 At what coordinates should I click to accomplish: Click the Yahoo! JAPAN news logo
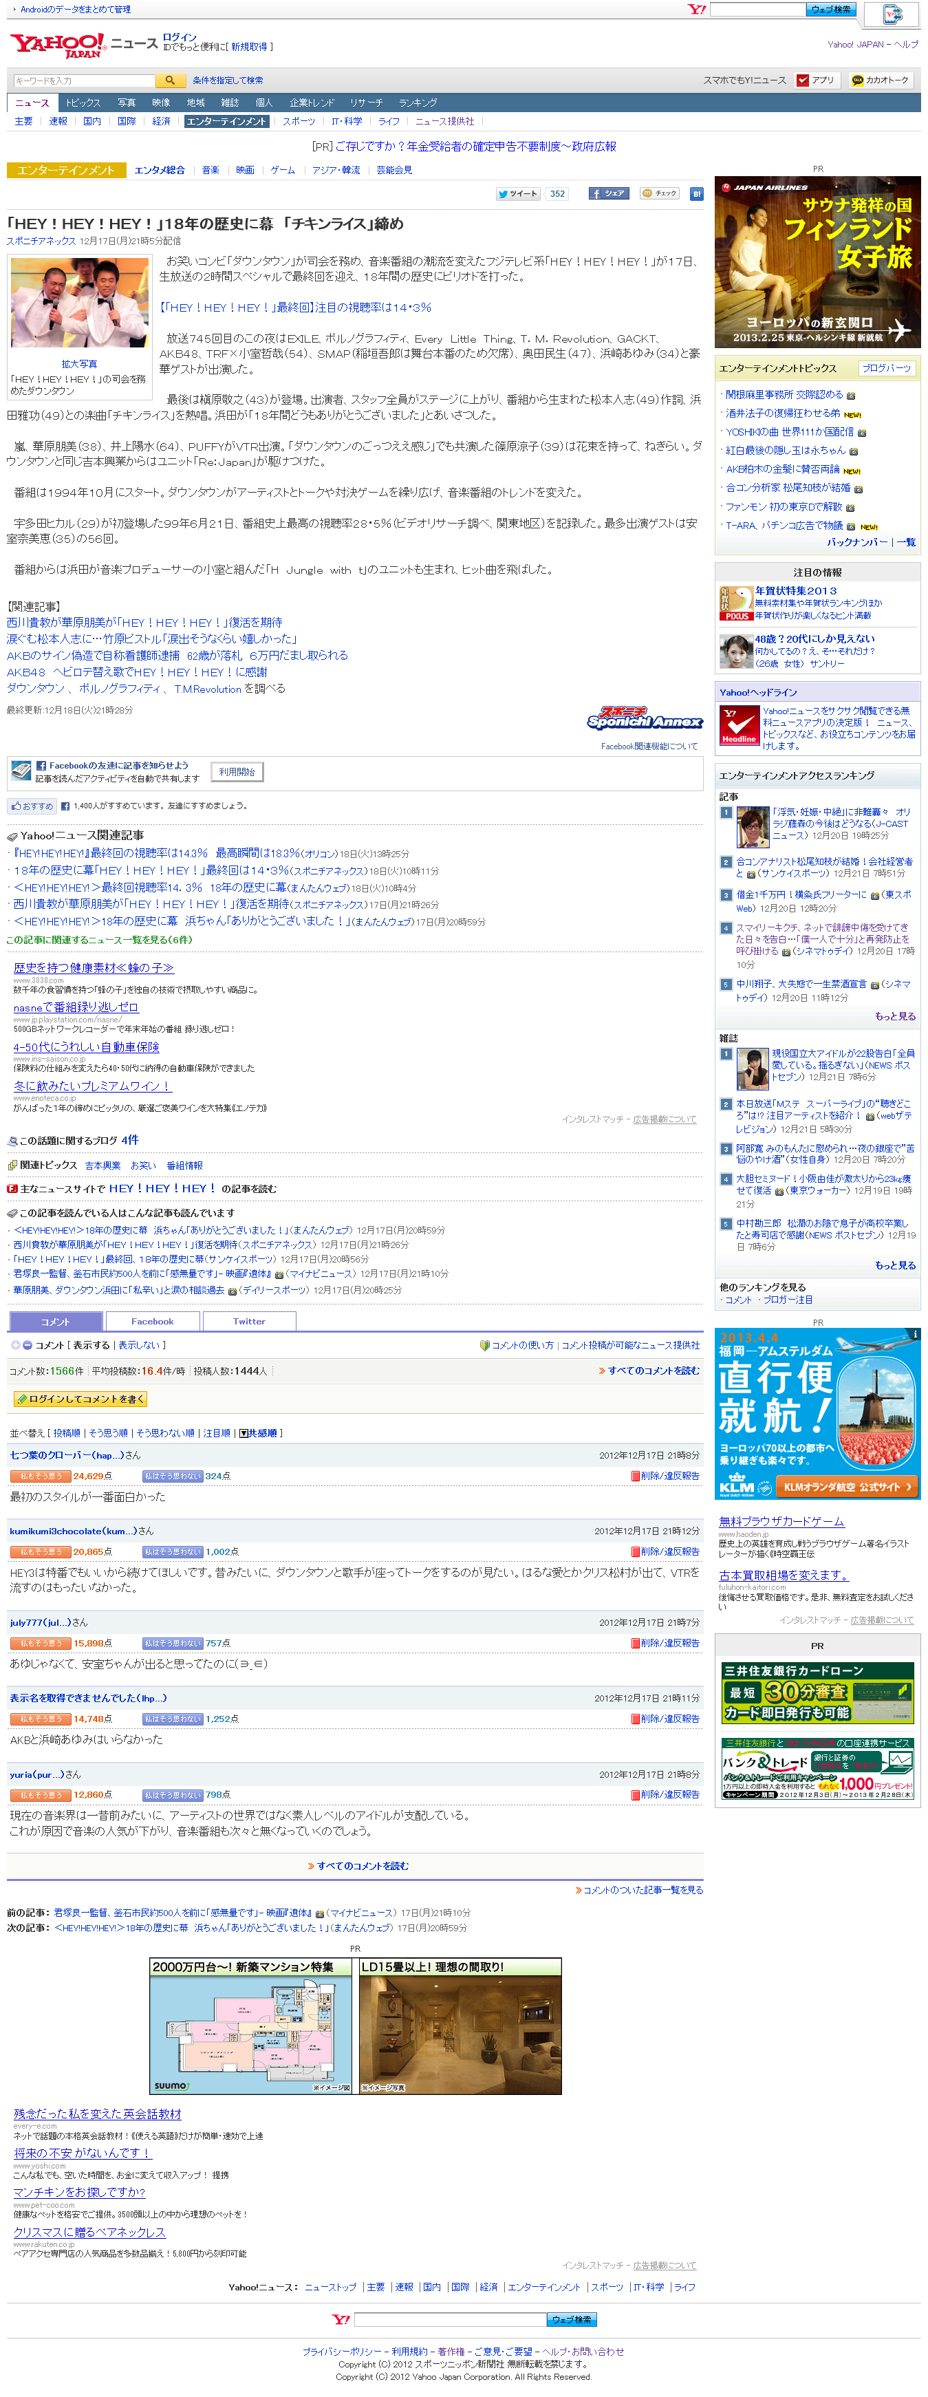click(58, 45)
